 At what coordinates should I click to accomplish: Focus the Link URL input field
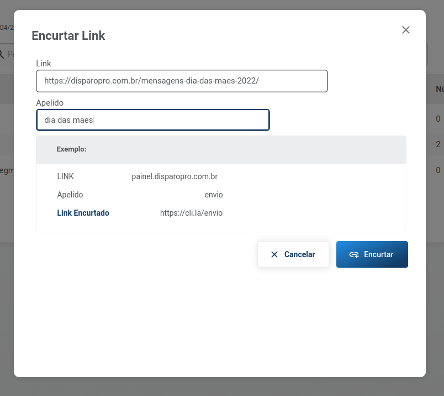182,81
